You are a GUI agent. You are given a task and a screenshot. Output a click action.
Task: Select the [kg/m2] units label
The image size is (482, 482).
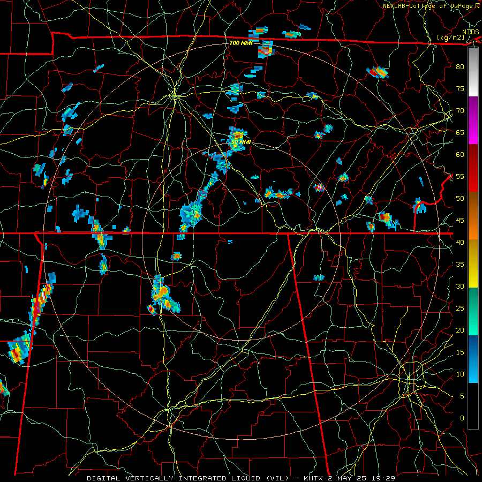[450, 37]
